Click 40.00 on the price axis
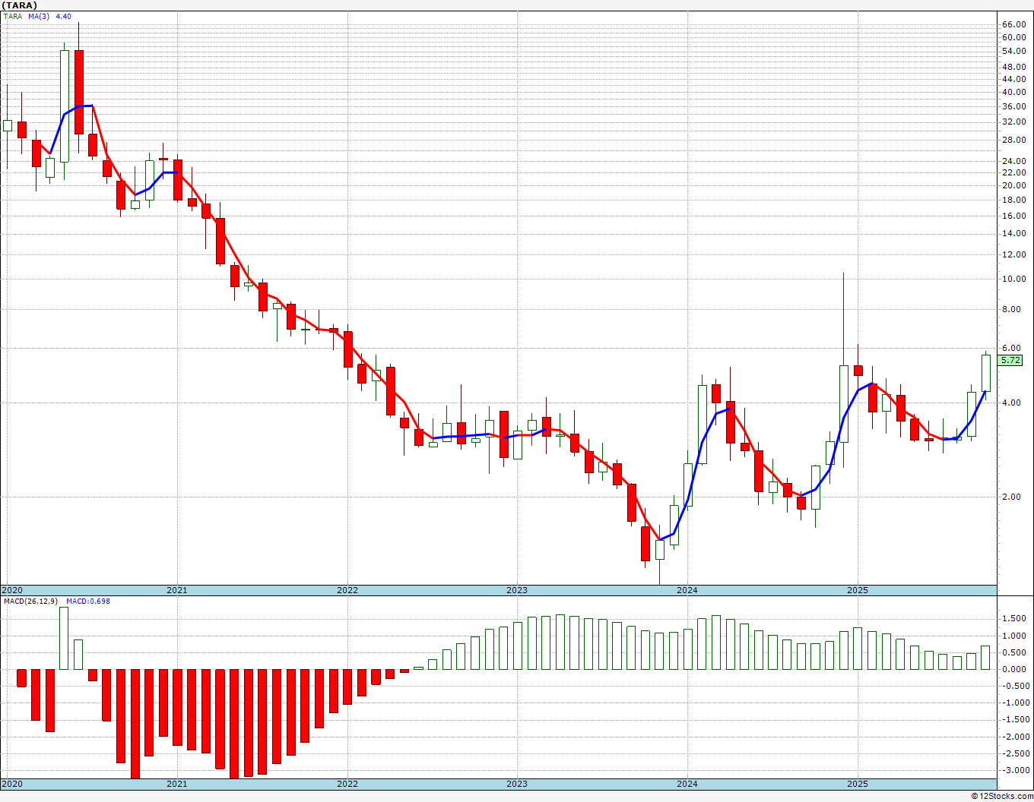 (1014, 92)
